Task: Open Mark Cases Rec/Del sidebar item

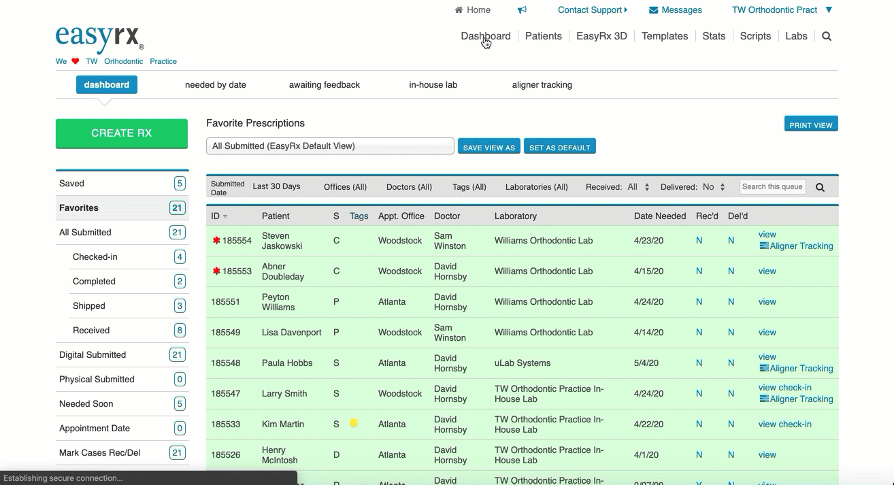Action: point(122,453)
